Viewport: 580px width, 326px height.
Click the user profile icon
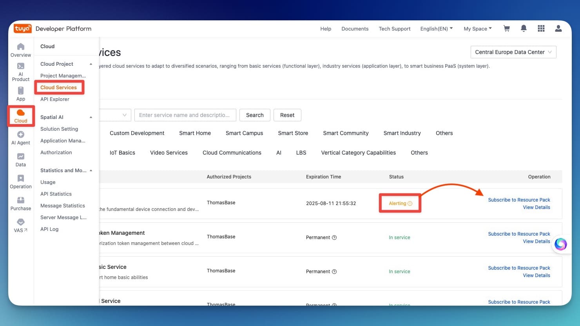tap(558, 29)
